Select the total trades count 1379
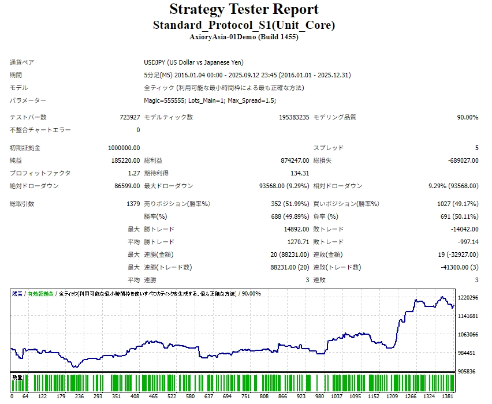The width and height of the screenshot is (492, 404). [133, 204]
